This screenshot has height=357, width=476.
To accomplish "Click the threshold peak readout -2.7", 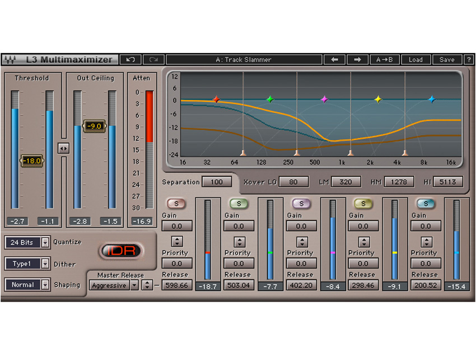I will point(17,222).
